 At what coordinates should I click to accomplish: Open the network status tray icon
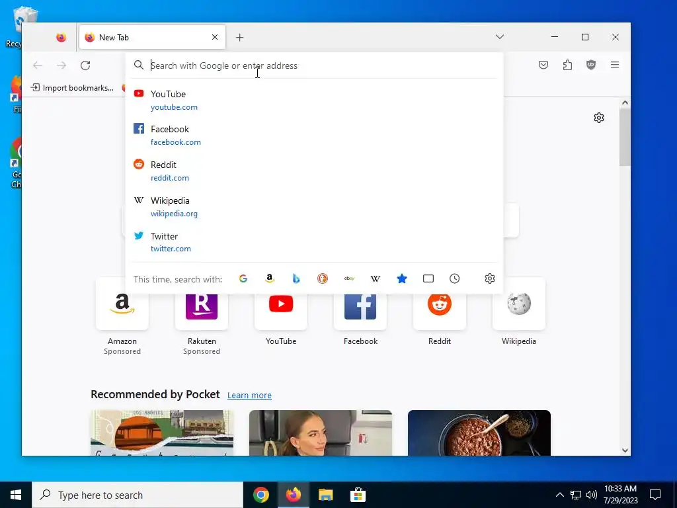point(576,495)
